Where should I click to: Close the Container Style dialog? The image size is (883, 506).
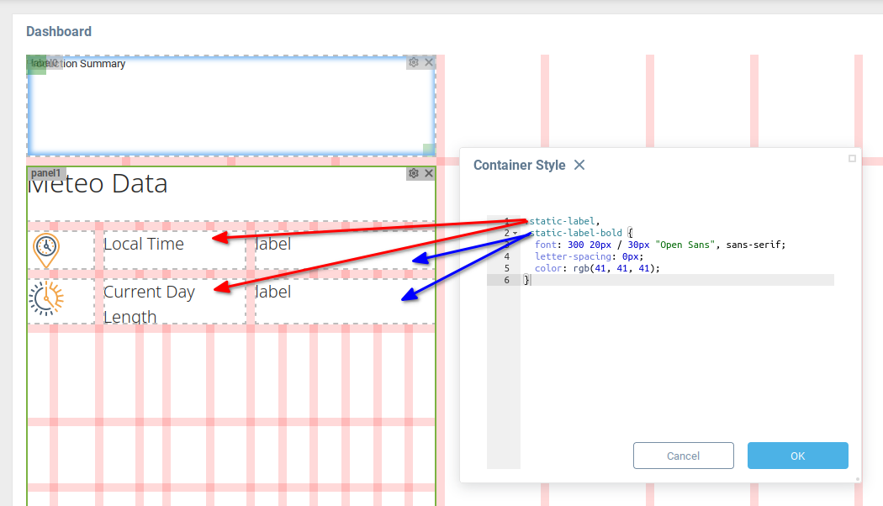[579, 165]
